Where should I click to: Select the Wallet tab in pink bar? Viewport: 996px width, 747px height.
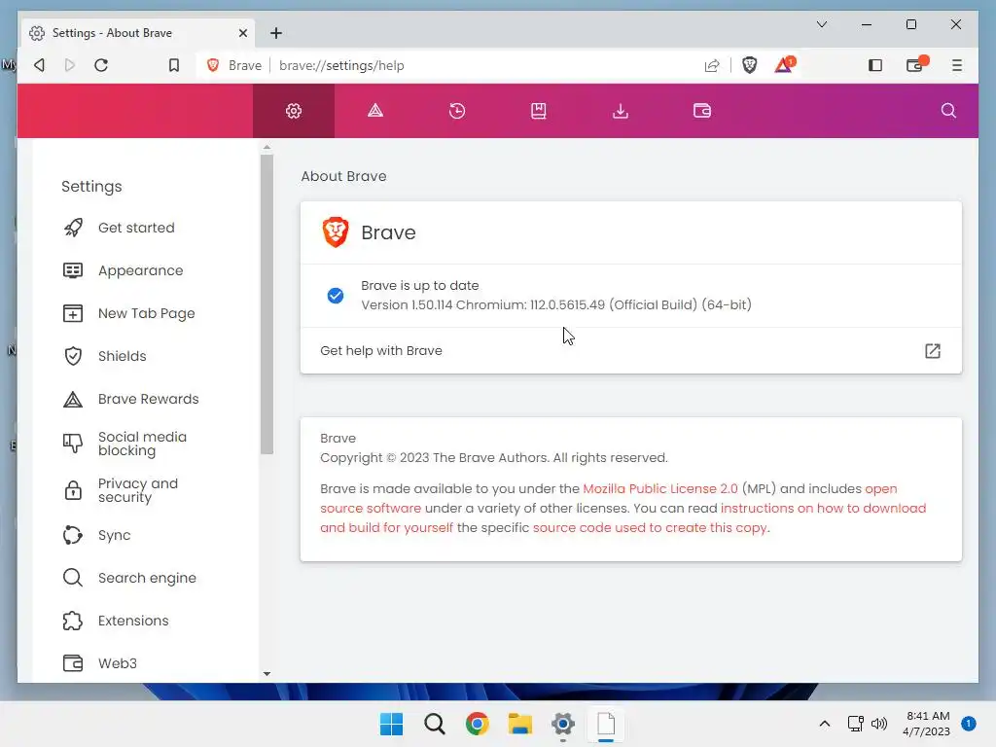702,111
